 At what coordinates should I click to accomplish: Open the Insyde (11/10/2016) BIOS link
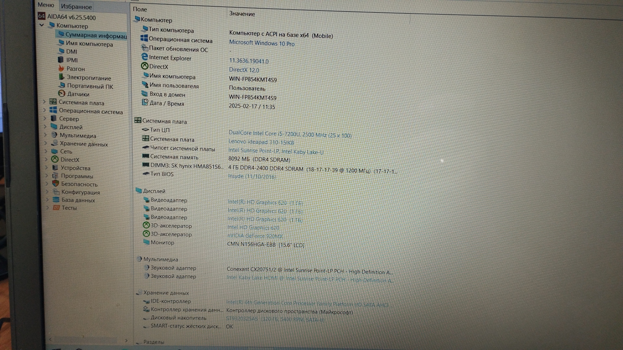click(x=252, y=176)
